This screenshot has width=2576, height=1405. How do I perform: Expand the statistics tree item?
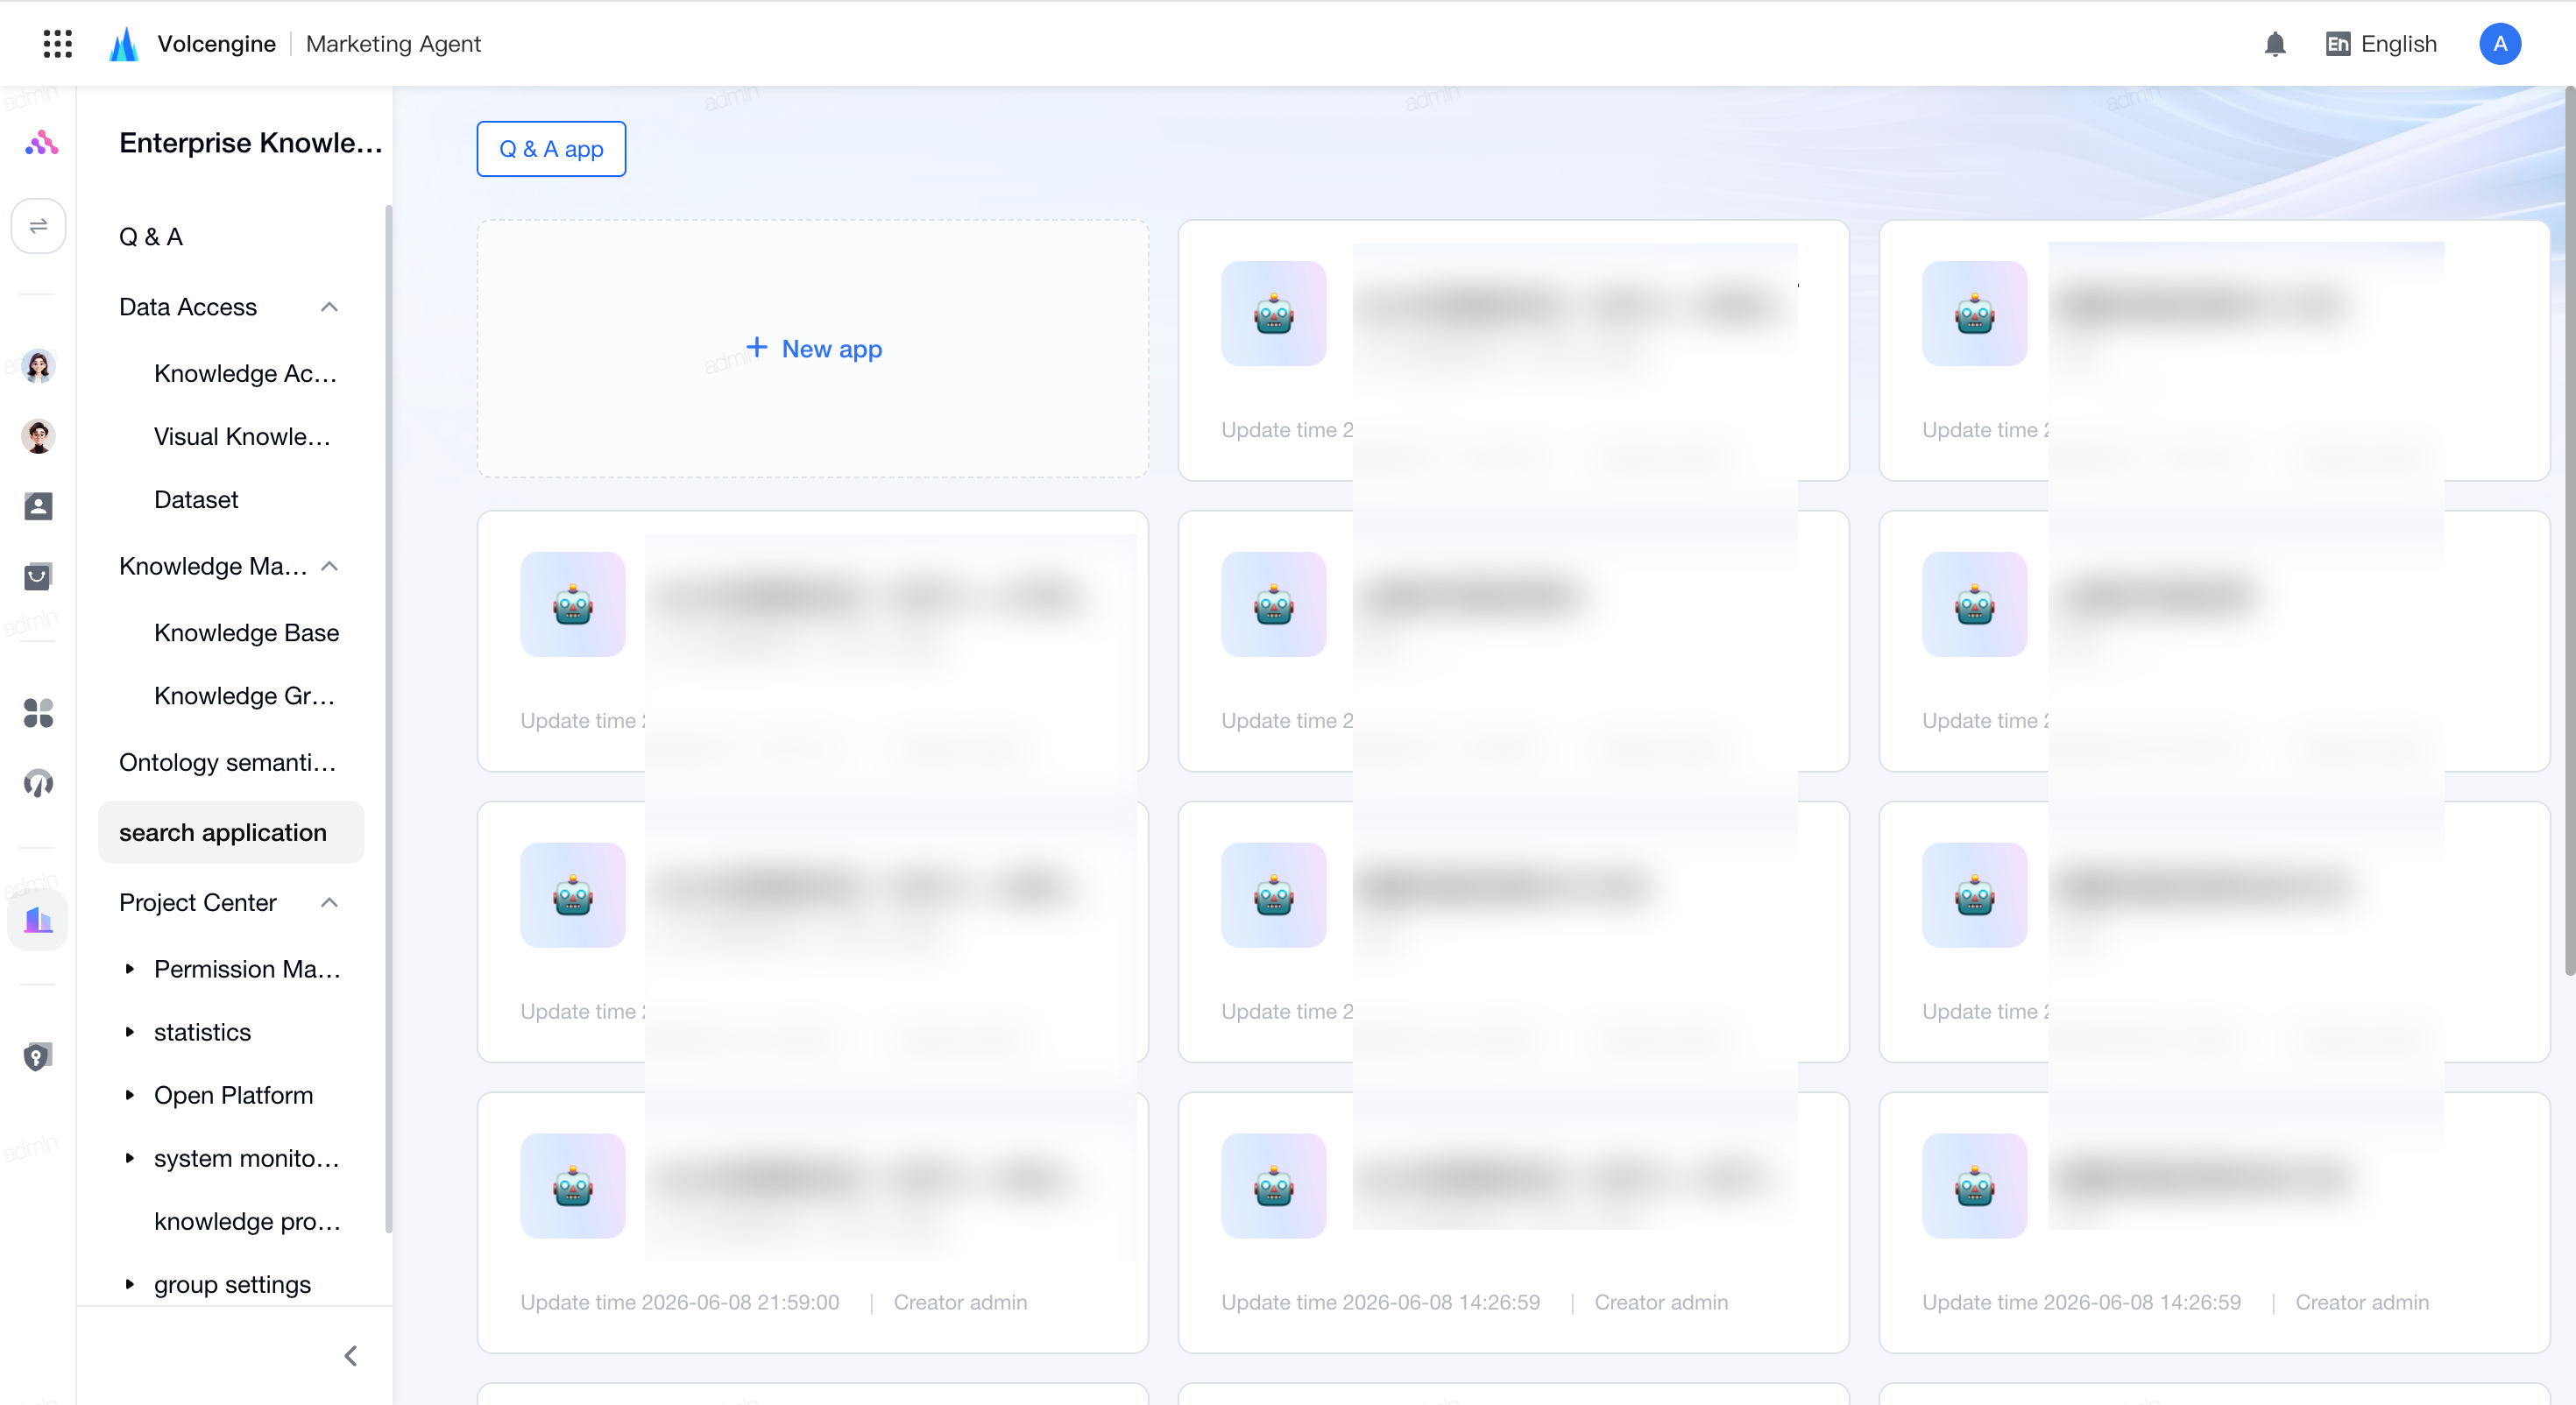click(129, 1032)
